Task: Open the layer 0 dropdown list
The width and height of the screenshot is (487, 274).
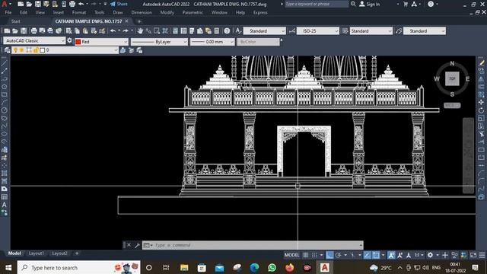Action: (65, 50)
